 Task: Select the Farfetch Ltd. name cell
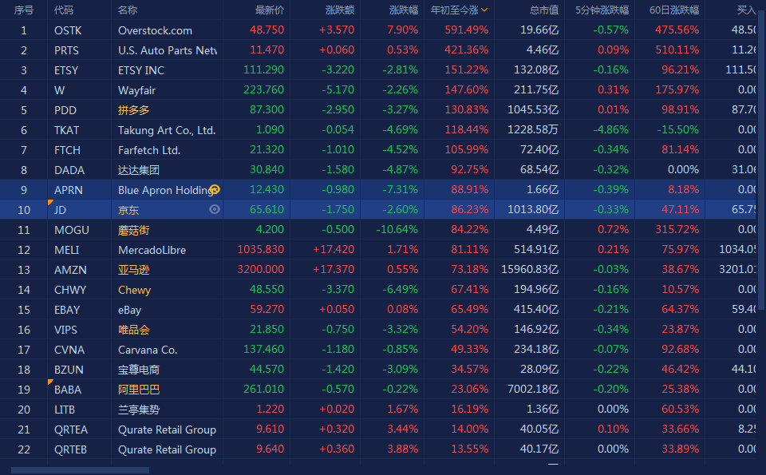click(x=149, y=150)
